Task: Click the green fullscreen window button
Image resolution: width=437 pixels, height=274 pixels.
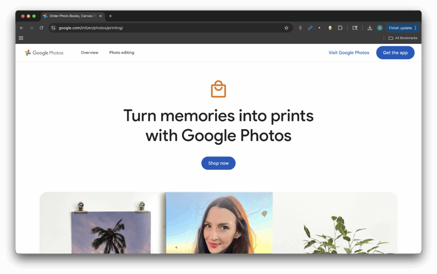Action: click(x=34, y=16)
